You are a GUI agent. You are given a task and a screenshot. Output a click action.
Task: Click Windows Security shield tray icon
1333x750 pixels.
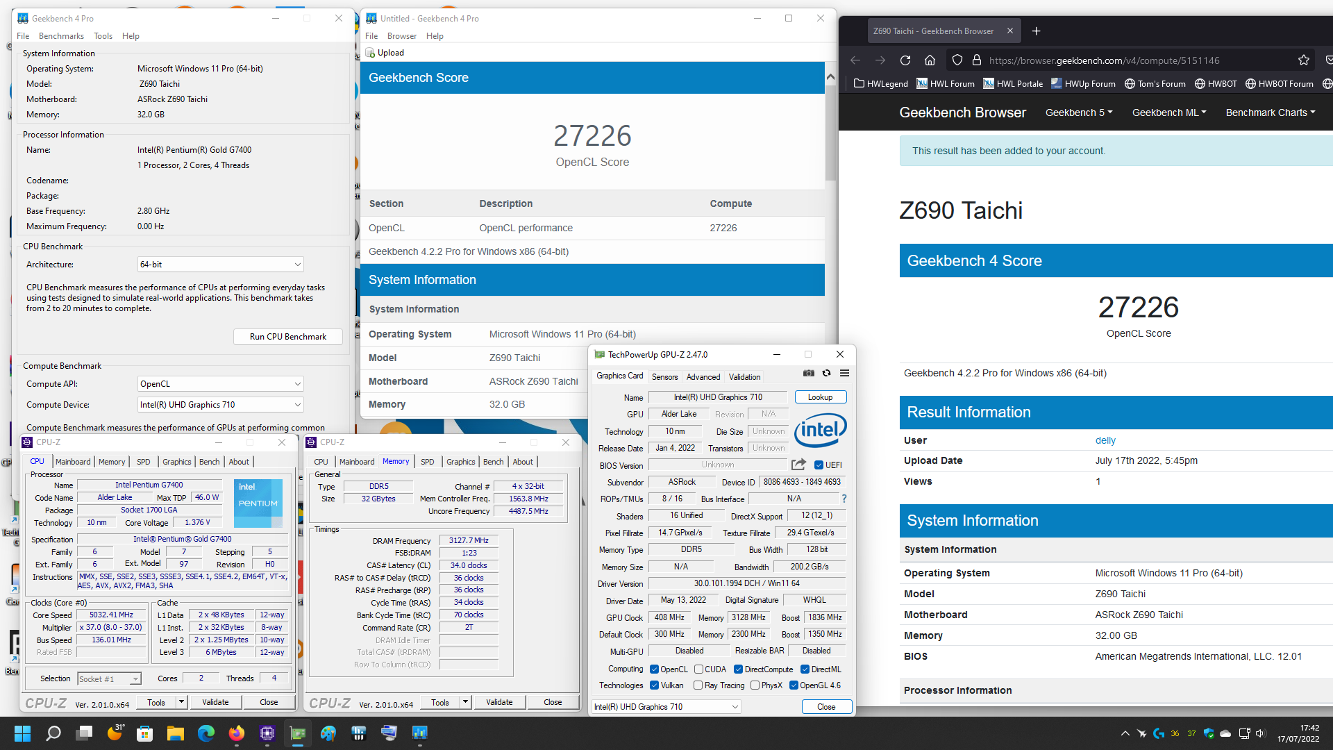click(1209, 733)
